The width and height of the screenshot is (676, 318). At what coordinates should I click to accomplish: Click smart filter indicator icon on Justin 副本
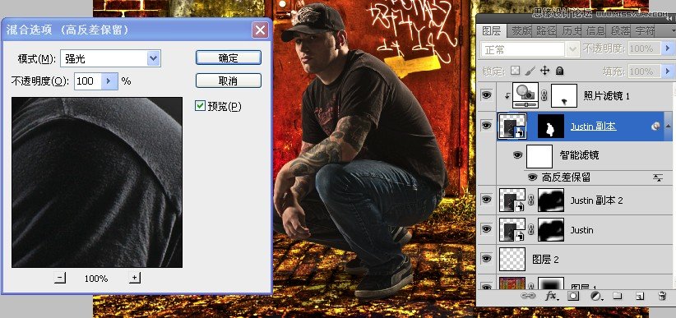(655, 126)
